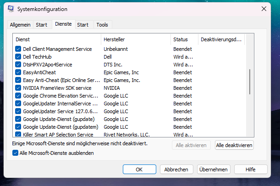Click 'Beendet' status of Dell Client Management
The image size is (280, 186).
[182, 49]
